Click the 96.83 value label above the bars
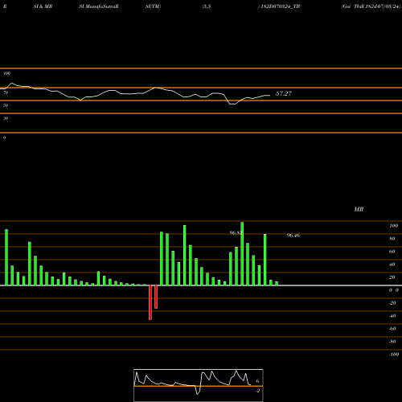This screenshot has height=402, width=402. click(x=236, y=232)
